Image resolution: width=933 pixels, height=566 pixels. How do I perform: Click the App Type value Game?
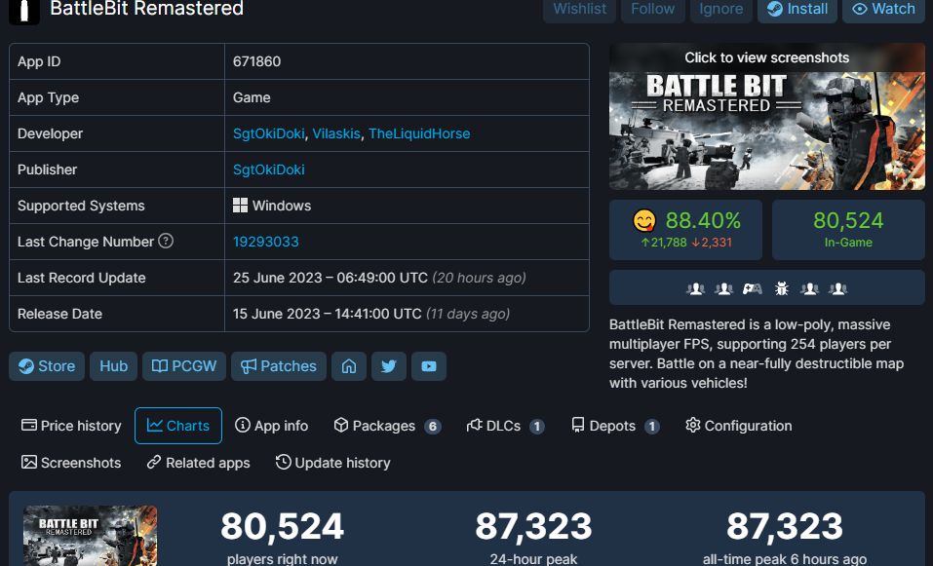252,97
